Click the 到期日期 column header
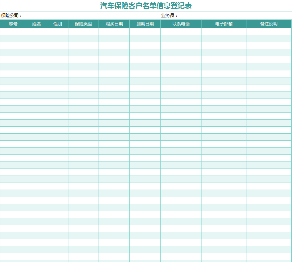The height and width of the screenshot is (262, 292). pyautogui.click(x=145, y=24)
